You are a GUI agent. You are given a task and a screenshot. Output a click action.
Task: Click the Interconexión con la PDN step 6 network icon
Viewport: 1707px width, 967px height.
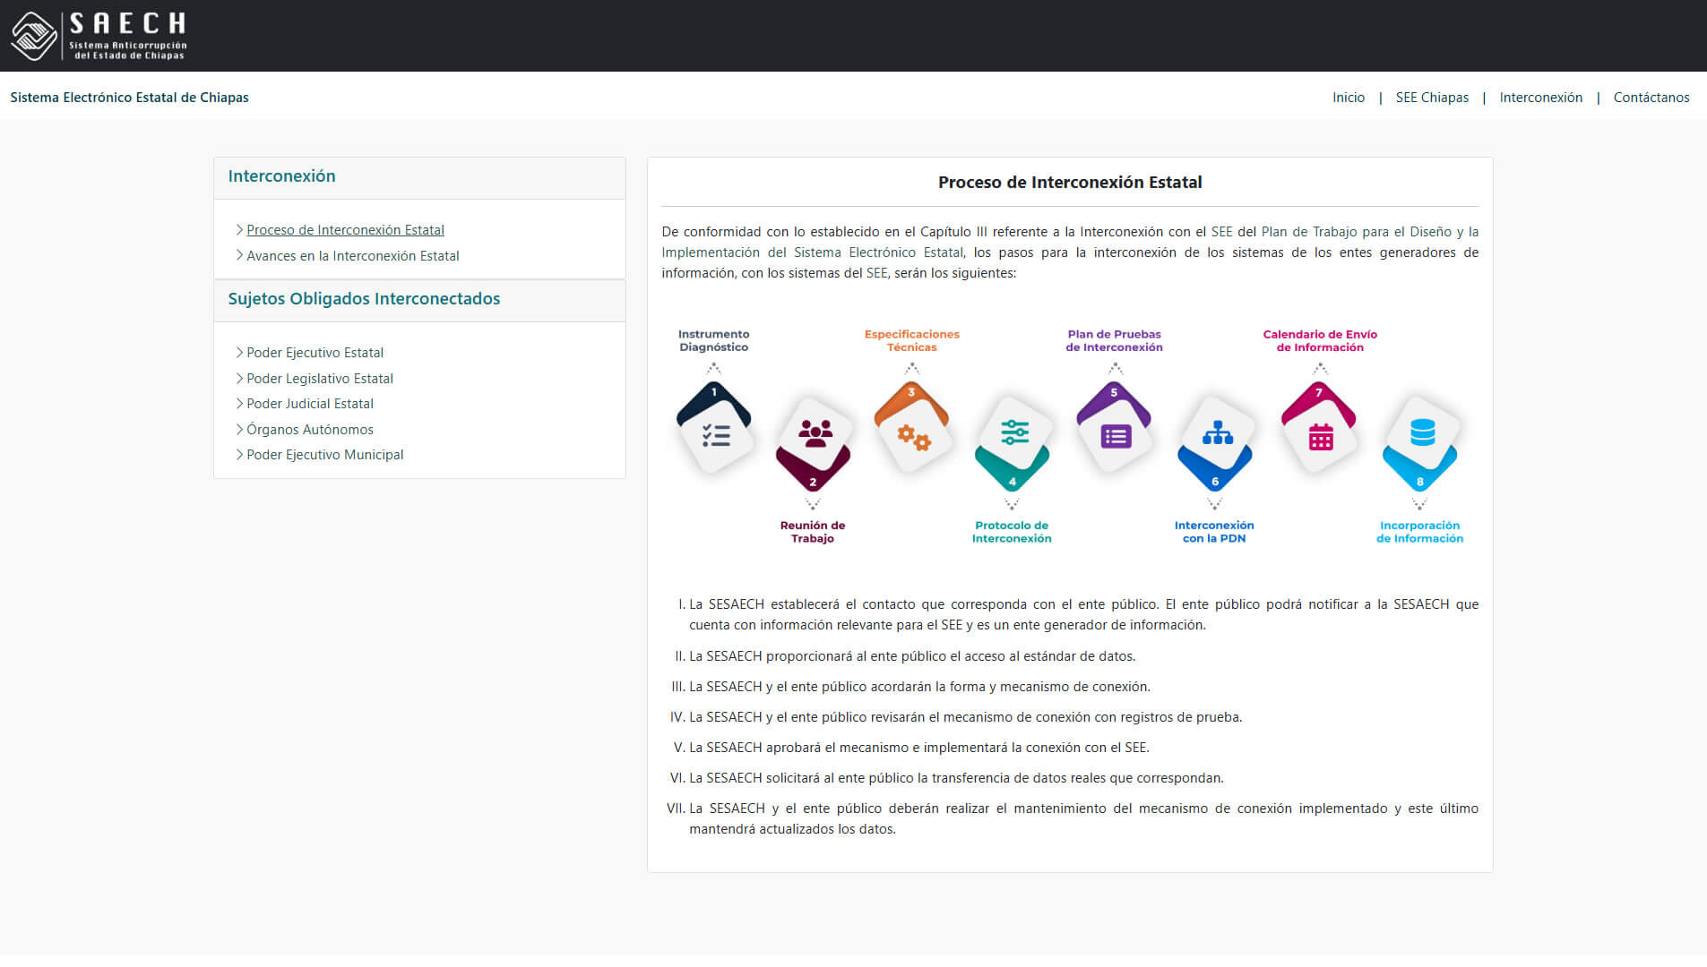point(1217,433)
